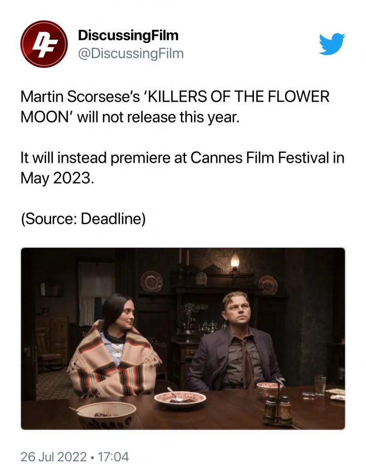
Task: Click the 26 Jul 2022 date stamp
Action: coord(53,456)
